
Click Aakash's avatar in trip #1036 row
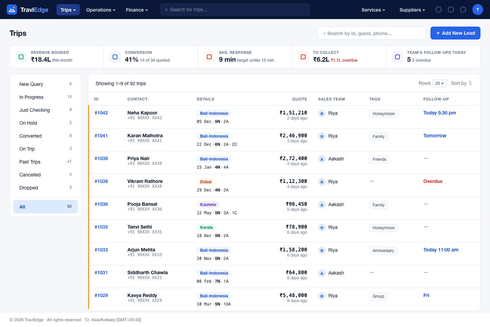pyautogui.click(x=322, y=205)
